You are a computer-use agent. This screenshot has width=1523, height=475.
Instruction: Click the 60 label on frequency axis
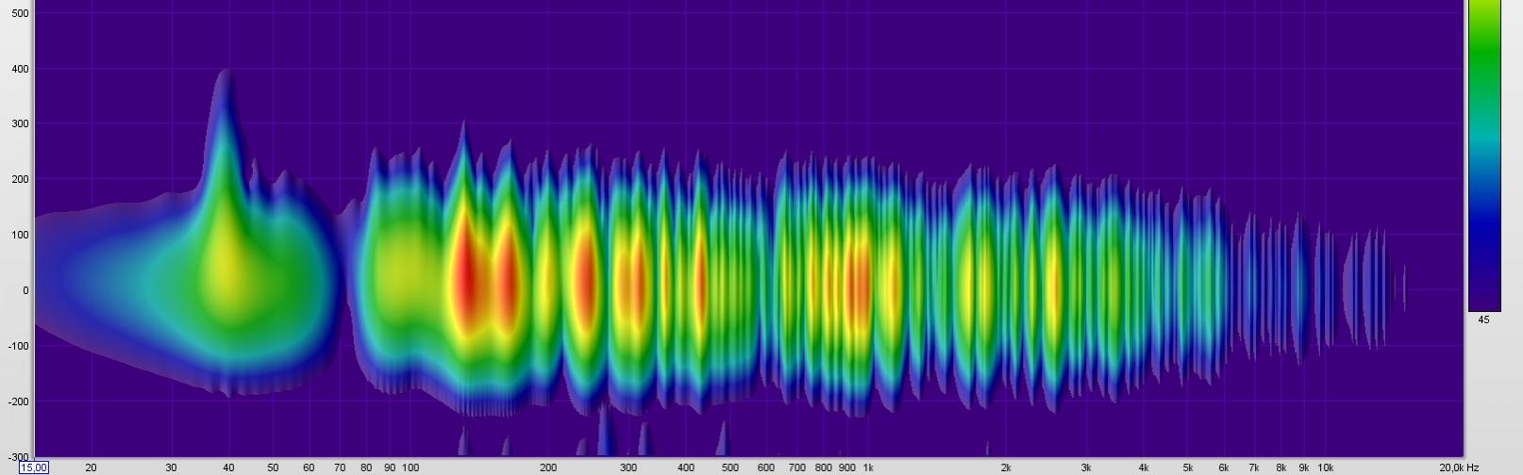pyautogui.click(x=309, y=467)
